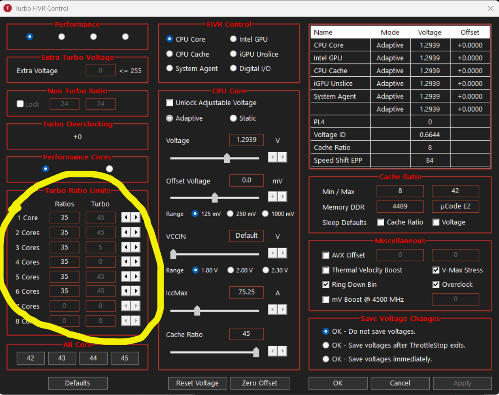
Task: Click the Offset Voltage right arrow button
Action: pyautogui.click(x=282, y=197)
